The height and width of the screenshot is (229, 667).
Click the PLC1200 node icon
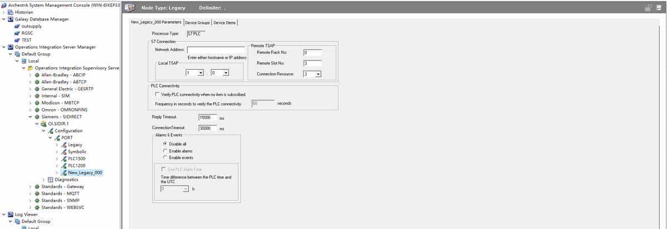(x=64, y=165)
